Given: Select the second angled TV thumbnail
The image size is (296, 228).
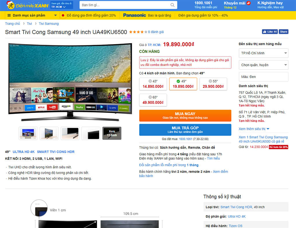Looking at the screenshot, I should click(x=49, y=133).
